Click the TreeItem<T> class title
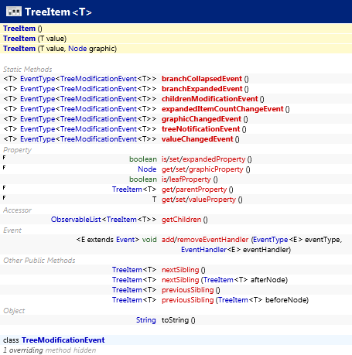The height and width of the screenshot is (355, 352). pyautogui.click(x=58, y=12)
